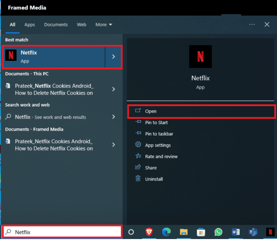Screen dimensions: 277x240
Task: Expand Netflix best match arrow
Action: (x=114, y=57)
